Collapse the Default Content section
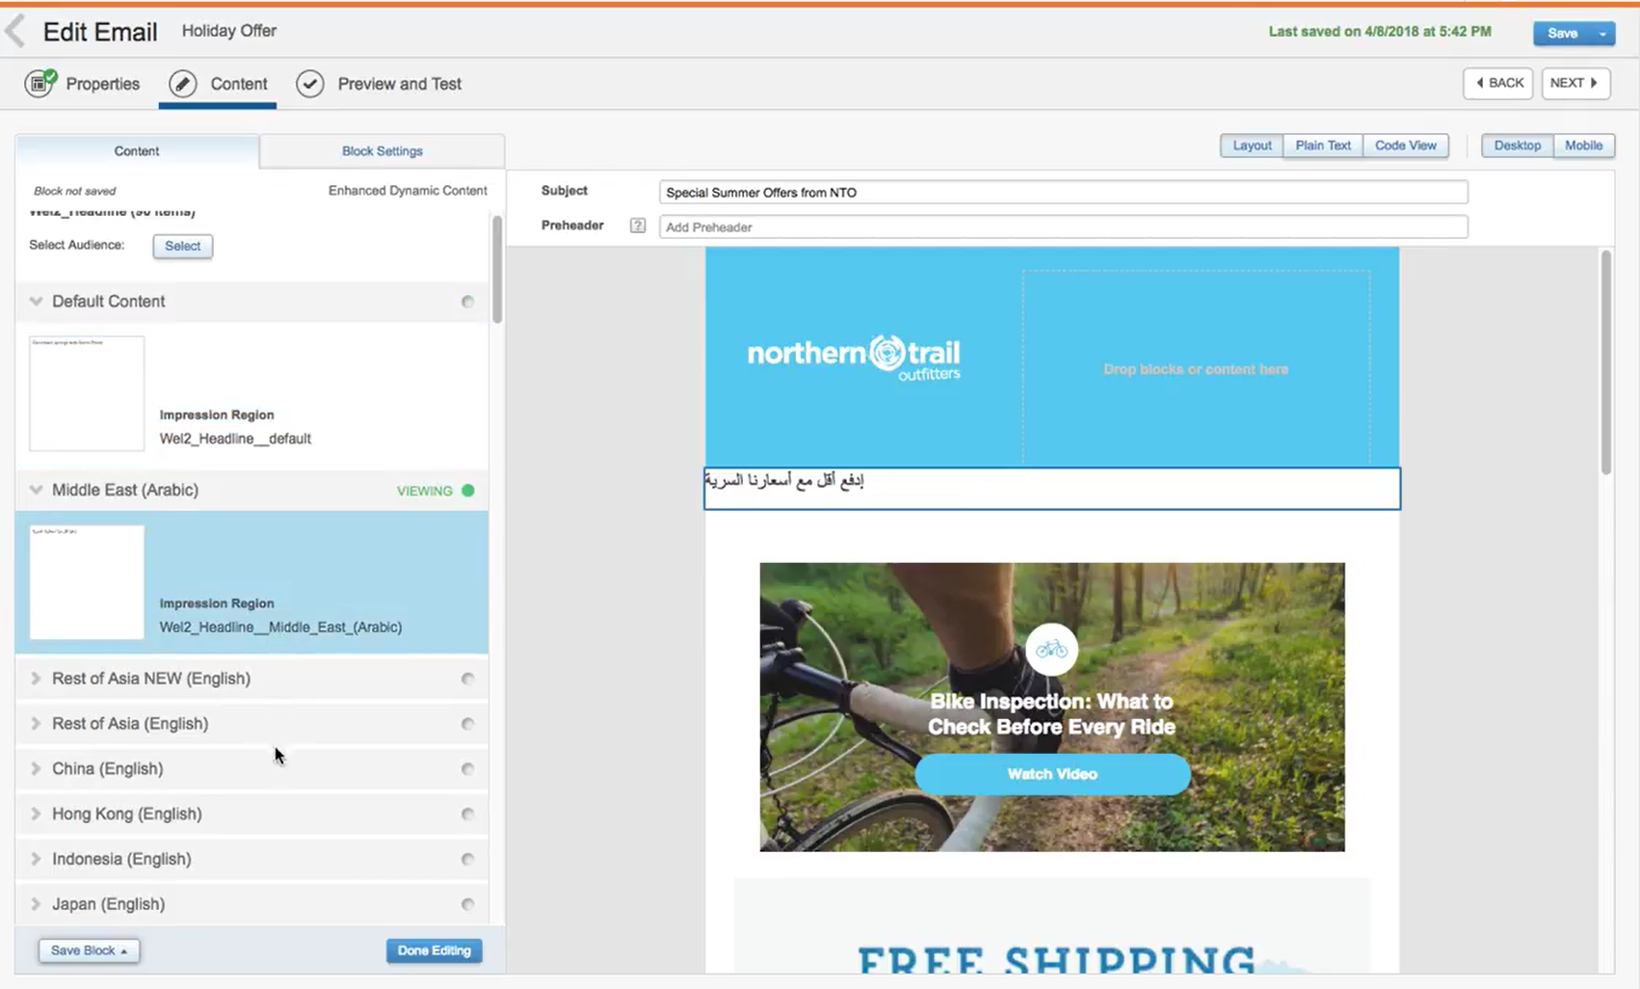 click(36, 302)
